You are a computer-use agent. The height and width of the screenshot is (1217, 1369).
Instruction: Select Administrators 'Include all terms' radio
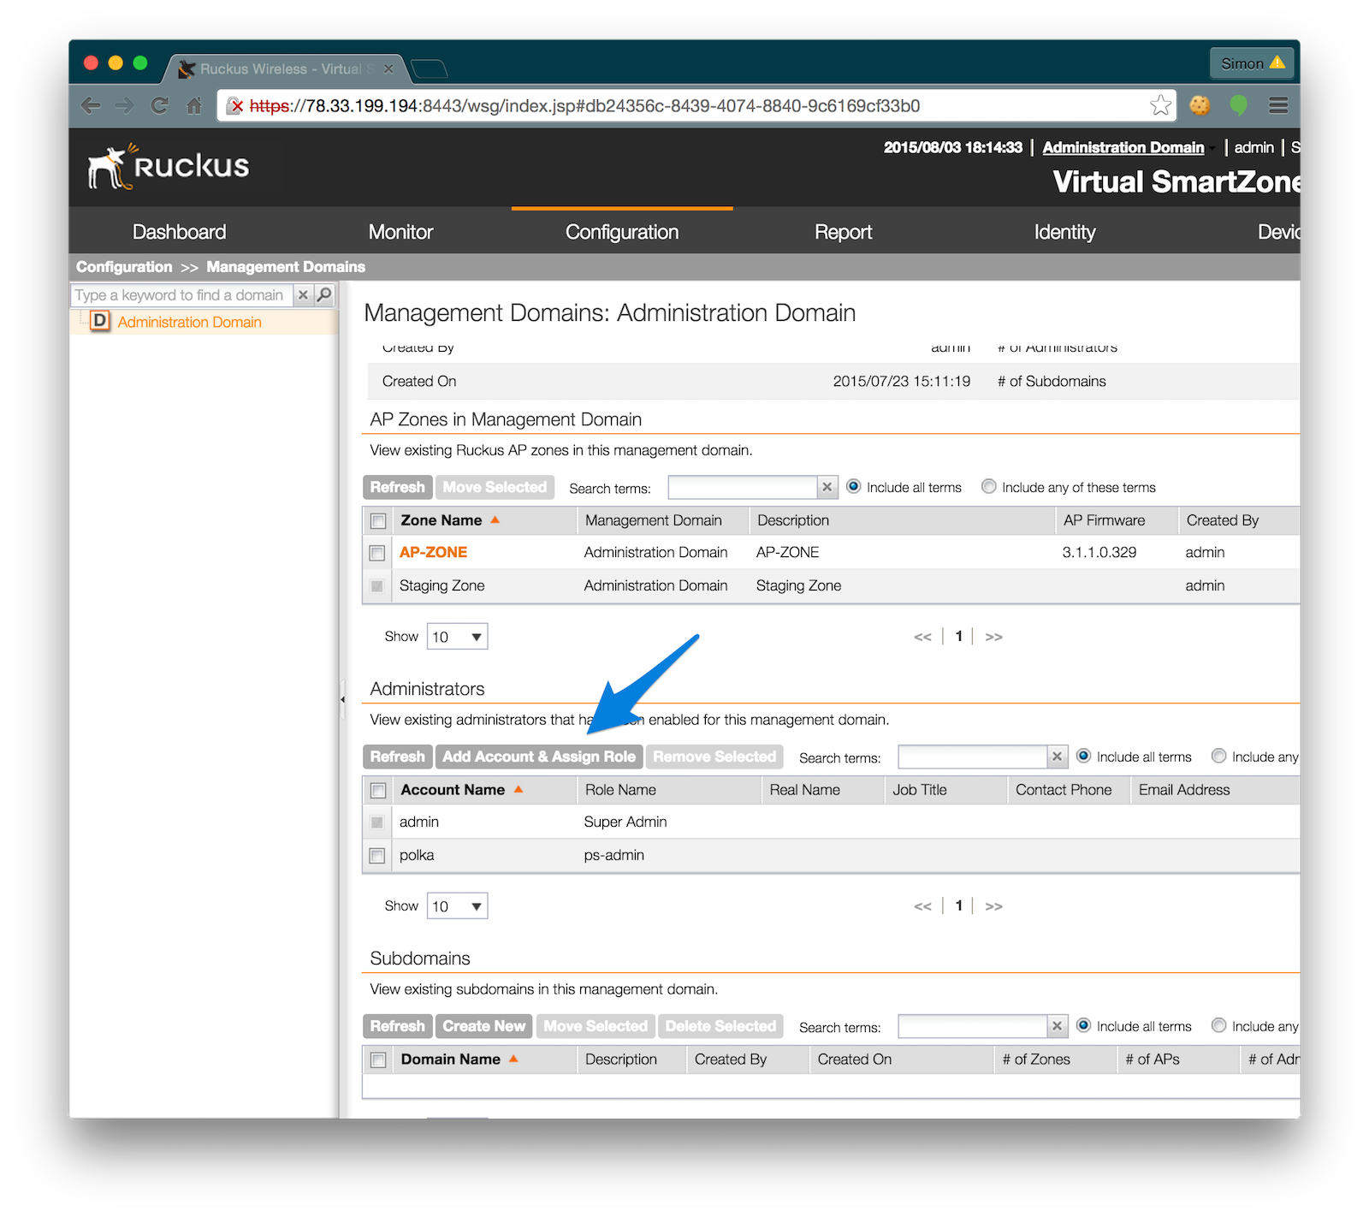[x=1083, y=756]
